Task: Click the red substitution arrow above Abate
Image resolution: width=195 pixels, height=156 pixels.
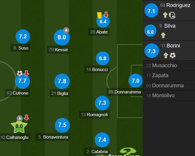Action: [x=106, y=14]
